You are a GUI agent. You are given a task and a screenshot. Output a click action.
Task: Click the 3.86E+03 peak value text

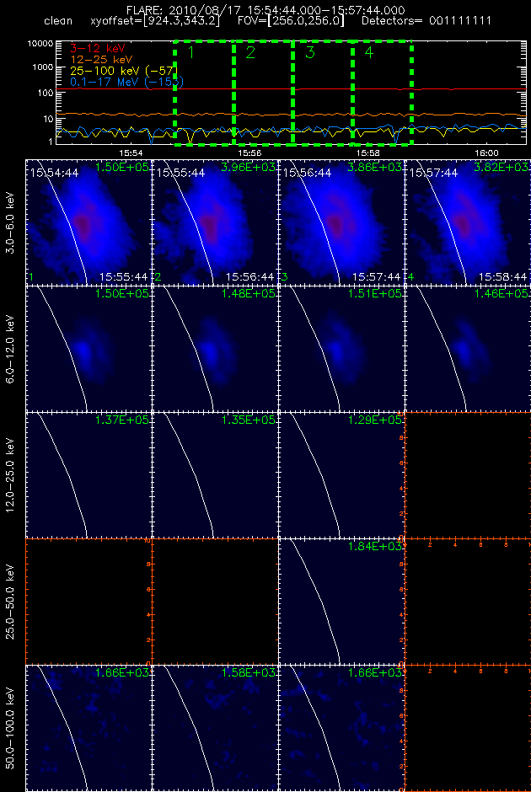click(x=375, y=167)
